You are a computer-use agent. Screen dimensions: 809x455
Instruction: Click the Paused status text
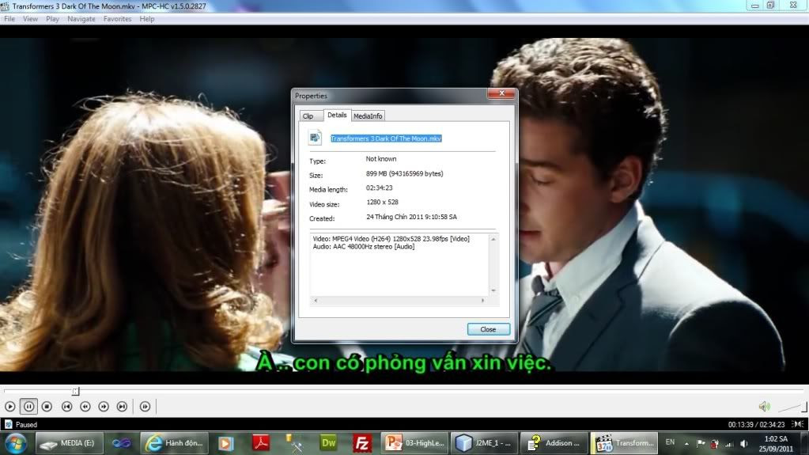pyautogui.click(x=26, y=424)
